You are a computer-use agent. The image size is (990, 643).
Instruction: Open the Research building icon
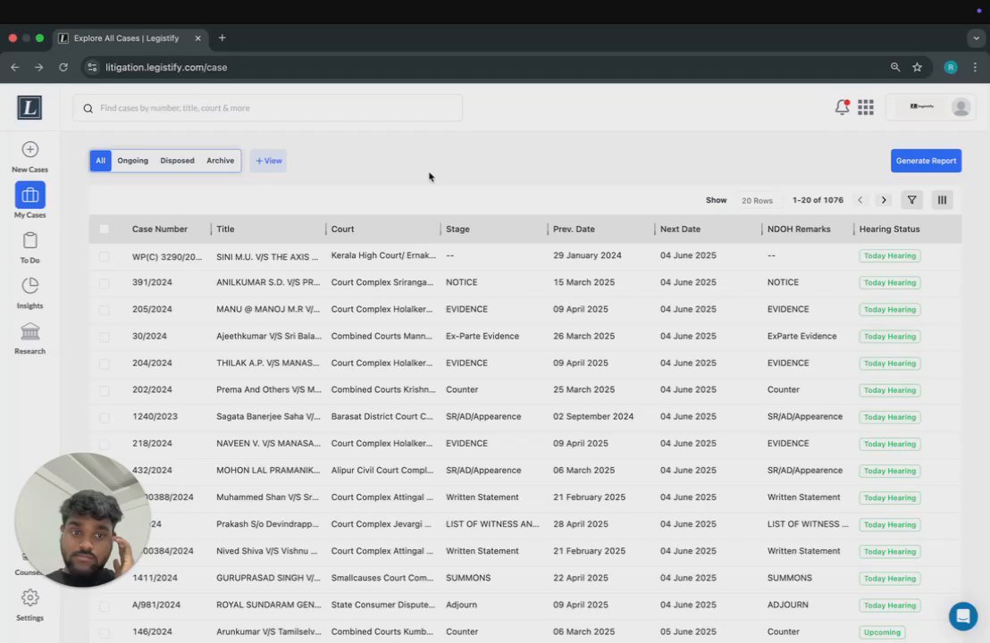(29, 331)
